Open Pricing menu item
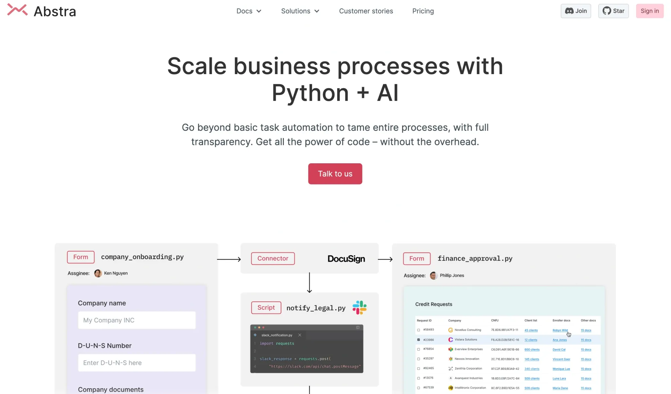The image size is (671, 394). [423, 11]
